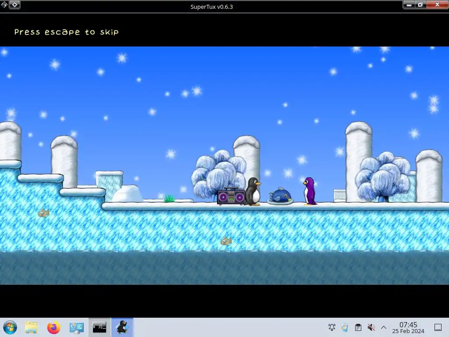Click Tux the black penguin
The height and width of the screenshot is (337, 449).
point(253,191)
